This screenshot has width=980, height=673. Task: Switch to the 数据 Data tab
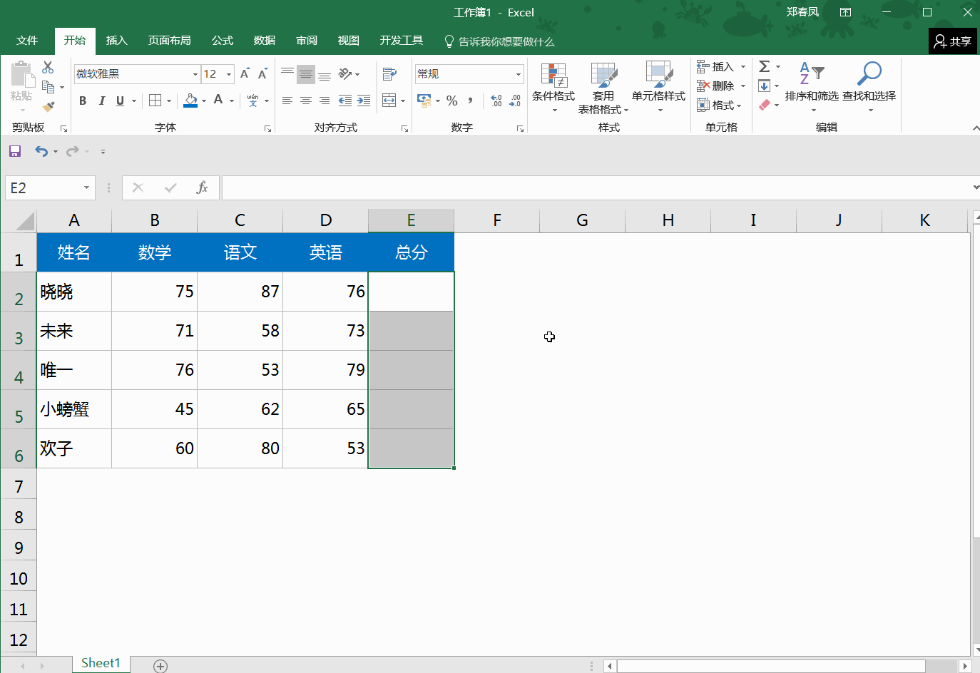[x=265, y=41]
